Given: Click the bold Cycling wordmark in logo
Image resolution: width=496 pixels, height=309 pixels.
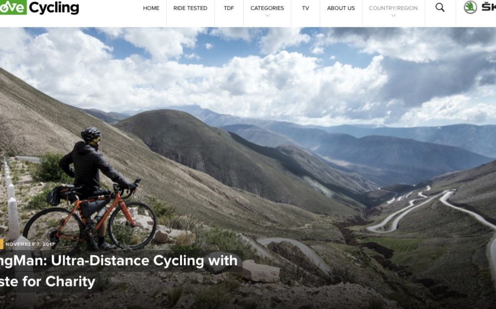Looking at the screenshot, I should click(54, 8).
